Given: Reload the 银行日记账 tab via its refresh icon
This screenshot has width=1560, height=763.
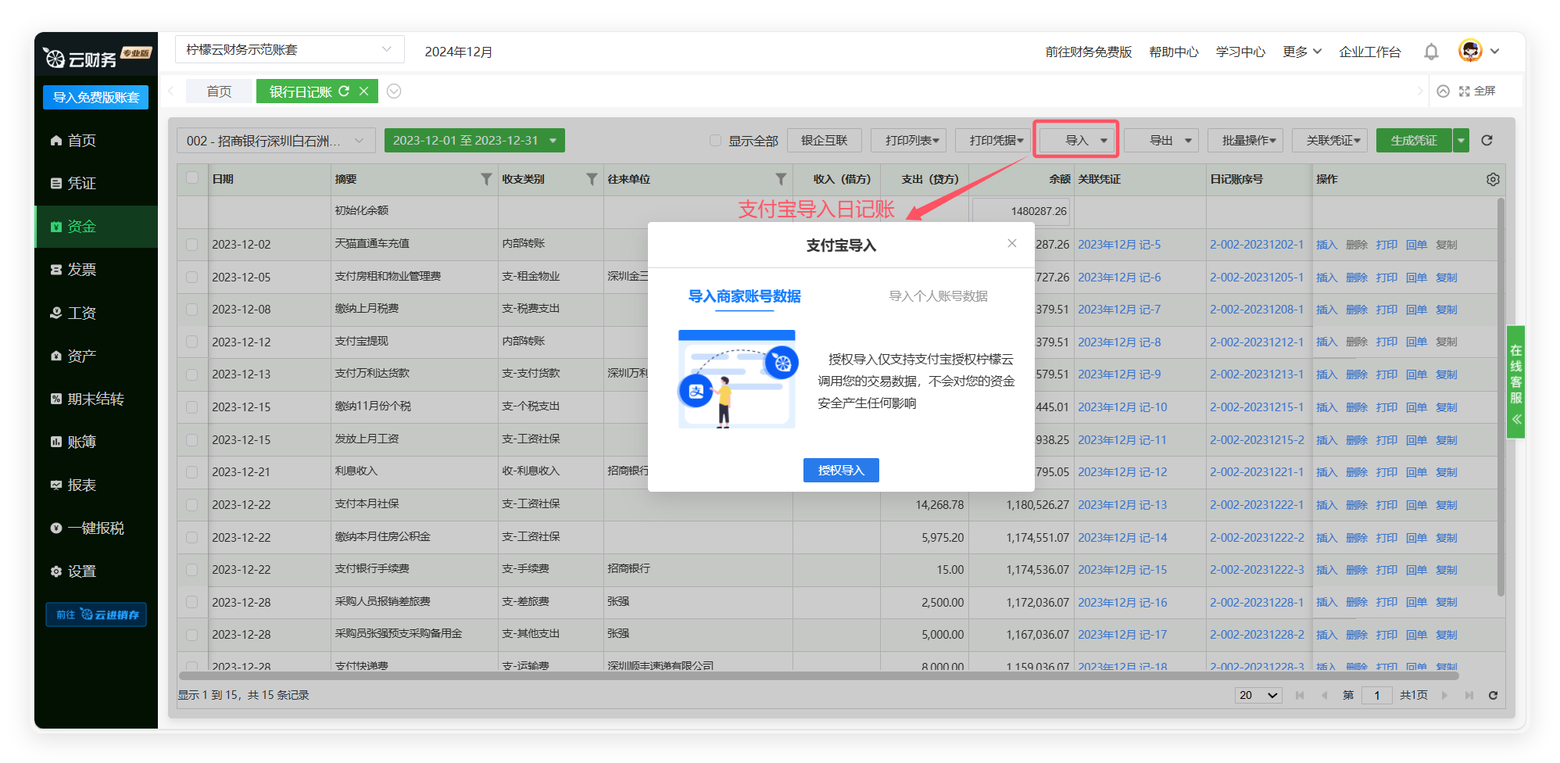Looking at the screenshot, I should [x=344, y=91].
